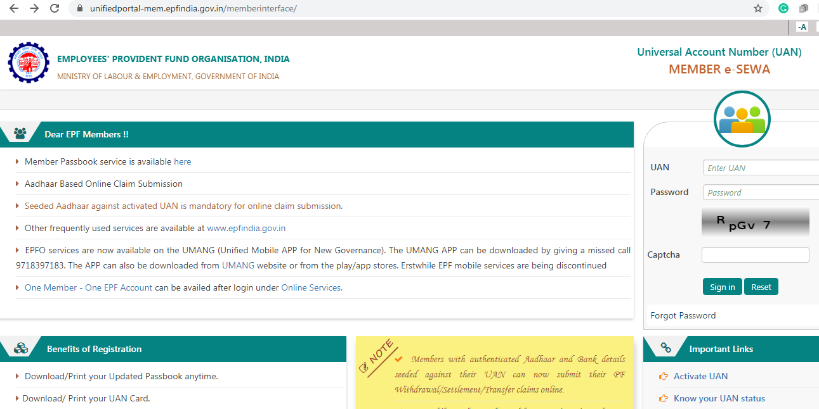Click the padlock site security icon
819x409 pixels.
coord(79,9)
